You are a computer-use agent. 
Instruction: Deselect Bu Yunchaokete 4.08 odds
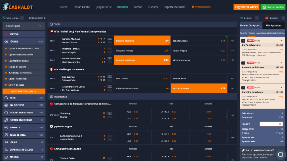(199, 88)
